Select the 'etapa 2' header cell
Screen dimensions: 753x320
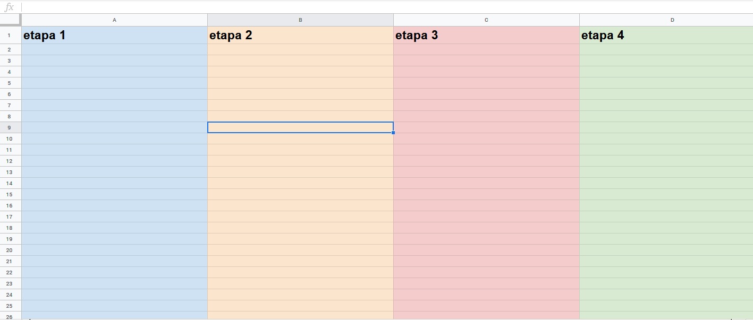pos(300,36)
